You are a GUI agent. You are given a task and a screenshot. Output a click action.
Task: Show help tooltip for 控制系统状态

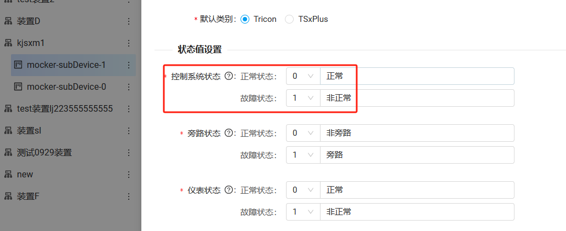[228, 76]
